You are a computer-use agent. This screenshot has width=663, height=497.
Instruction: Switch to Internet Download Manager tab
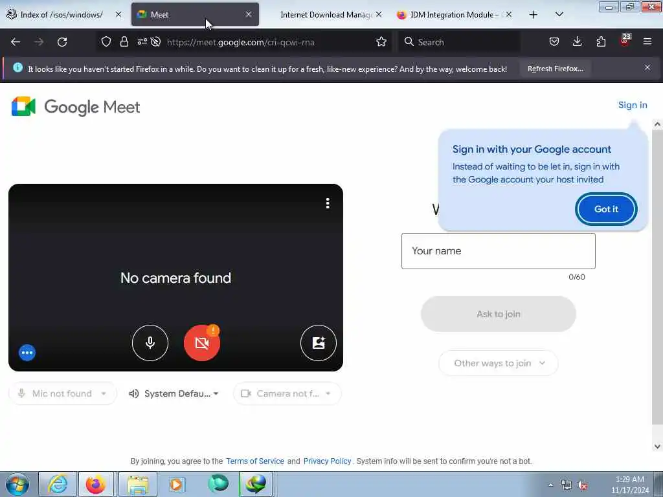click(x=326, y=15)
